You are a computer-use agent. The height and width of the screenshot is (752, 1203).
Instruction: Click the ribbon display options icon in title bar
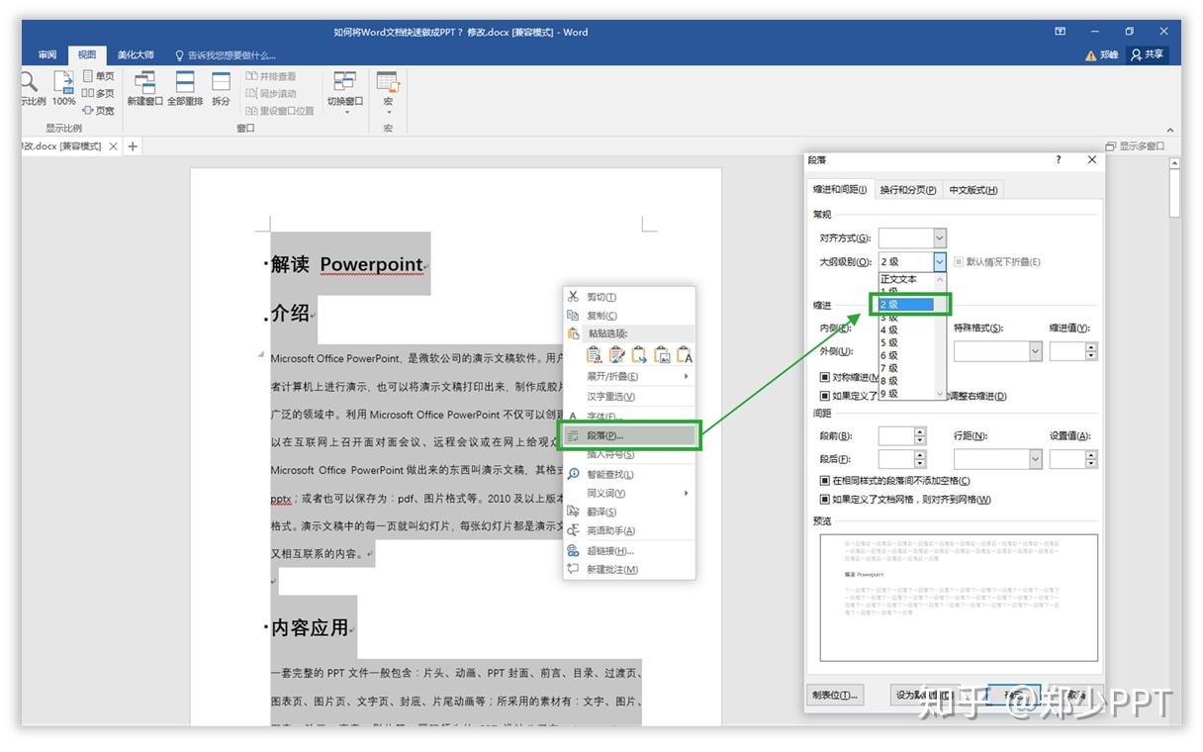pyautogui.click(x=1061, y=32)
